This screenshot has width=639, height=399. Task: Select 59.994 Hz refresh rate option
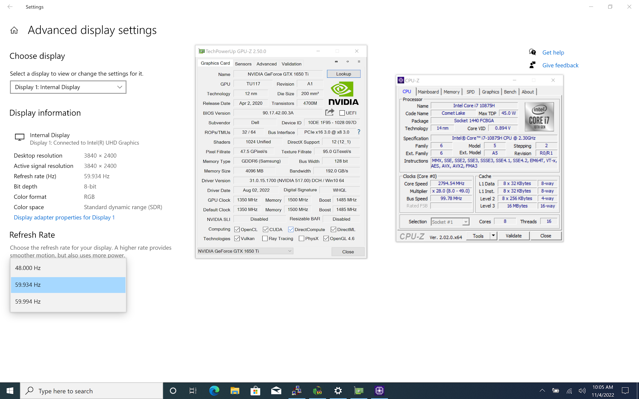[x=68, y=301]
